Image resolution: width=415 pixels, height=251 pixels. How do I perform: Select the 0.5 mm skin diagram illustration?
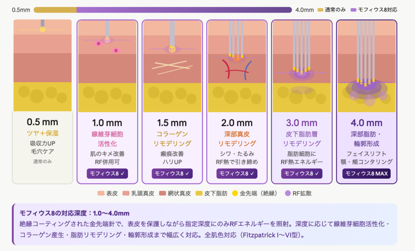(x=43, y=66)
